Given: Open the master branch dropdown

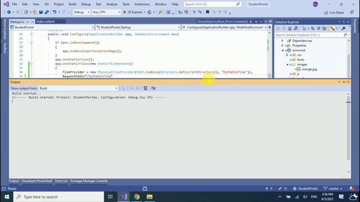Looking at the screenshot, I should pos(333,189).
